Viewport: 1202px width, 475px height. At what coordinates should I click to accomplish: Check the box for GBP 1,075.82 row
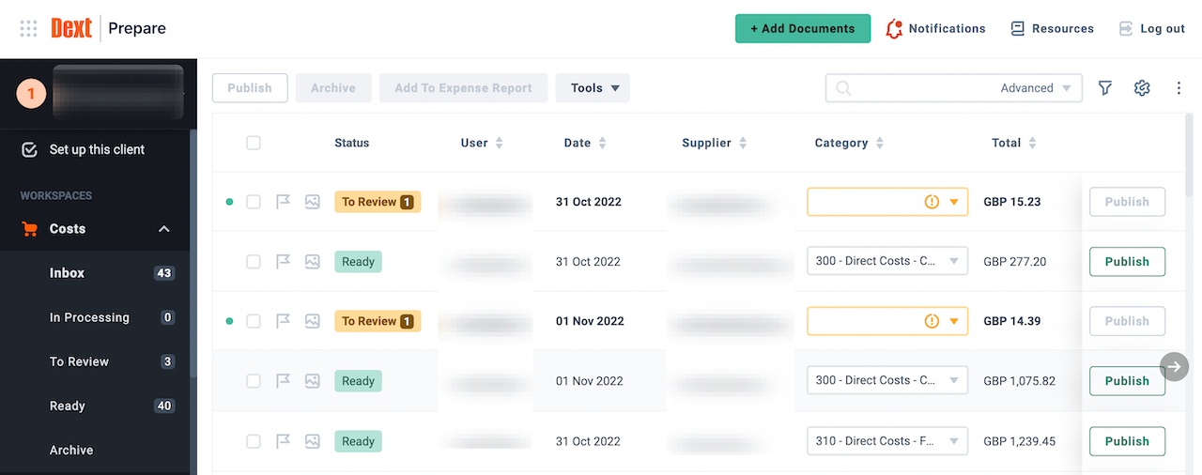[x=254, y=381]
